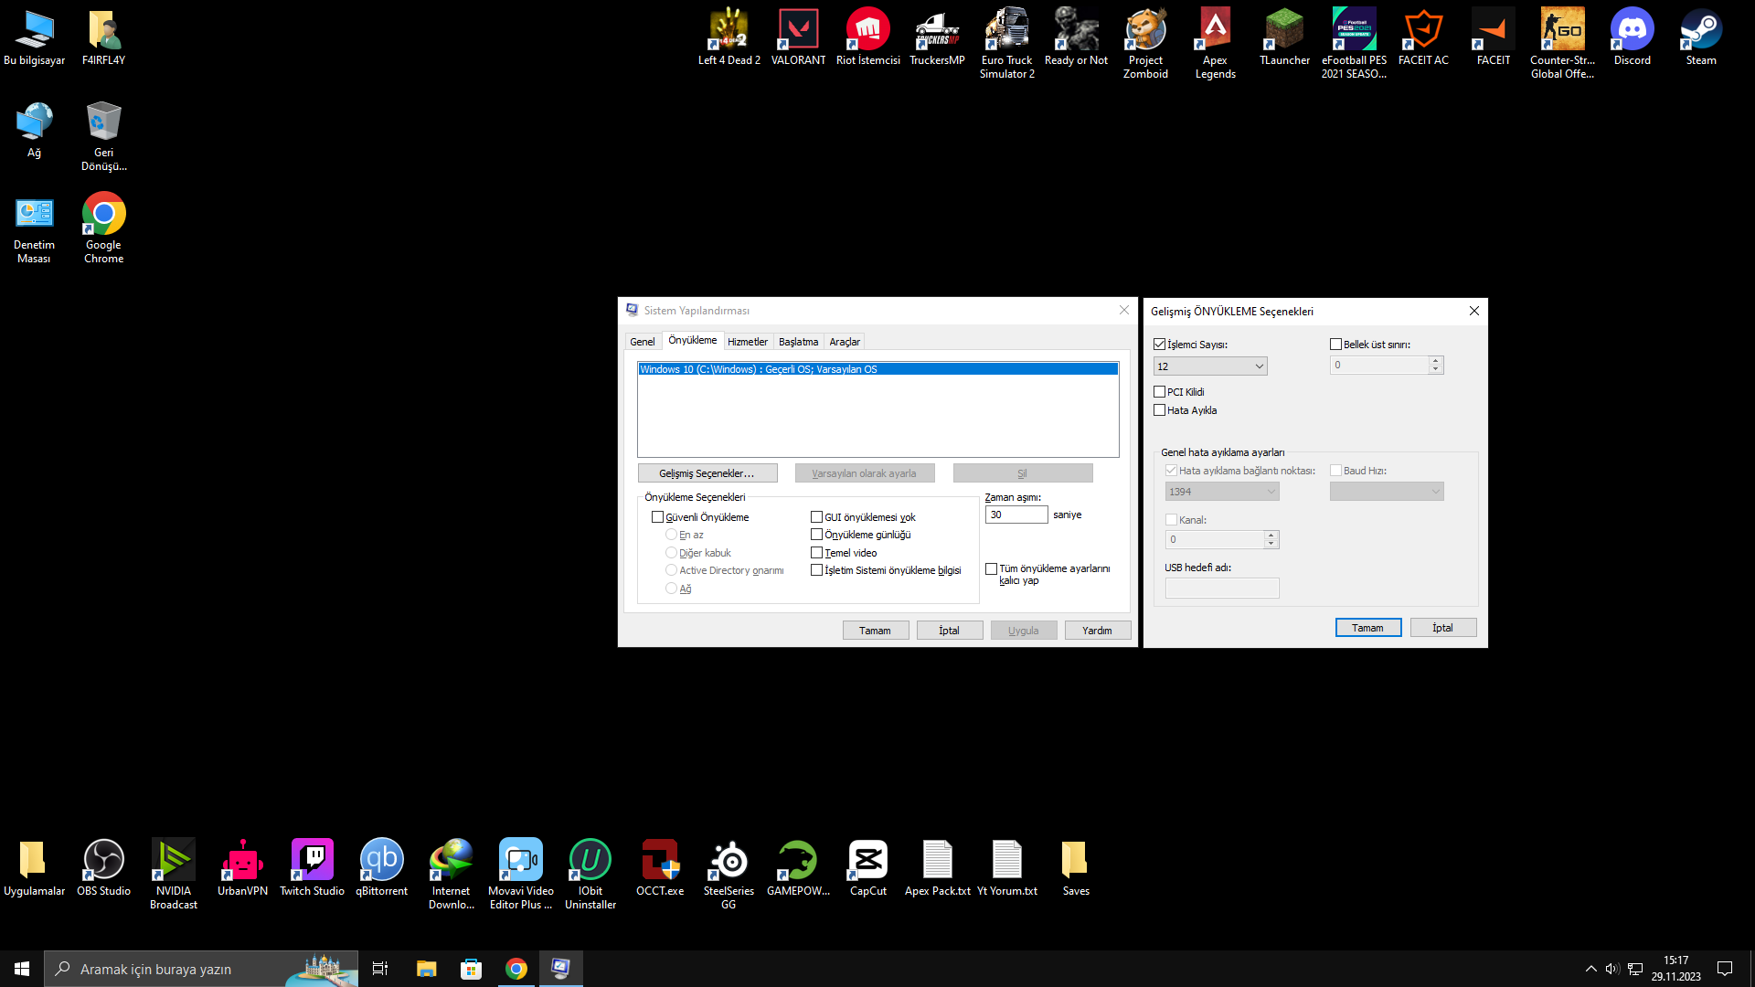Screen dimensions: 1755x987
Task: Open Microsoft Store from taskbar
Action: click(471, 969)
